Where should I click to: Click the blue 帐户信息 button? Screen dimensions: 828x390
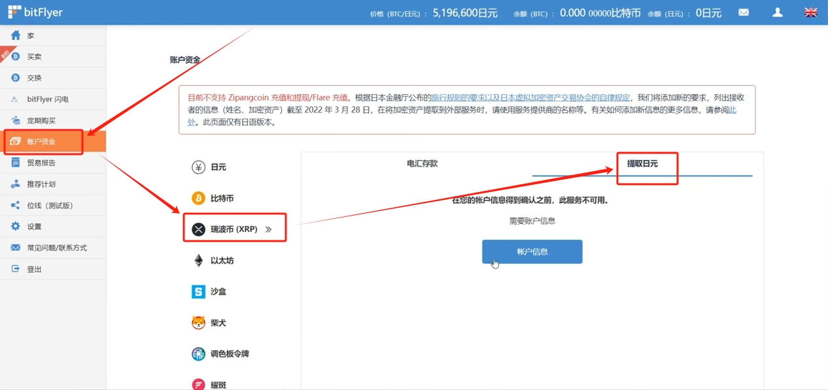pyautogui.click(x=532, y=252)
